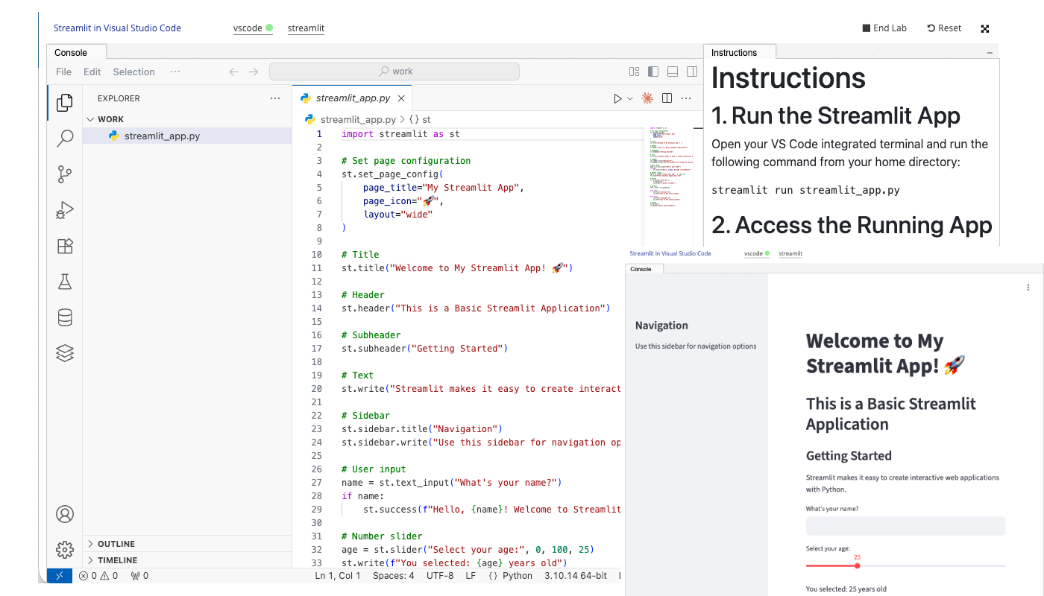
Task: Split the editor to the right
Action: pyautogui.click(x=667, y=98)
